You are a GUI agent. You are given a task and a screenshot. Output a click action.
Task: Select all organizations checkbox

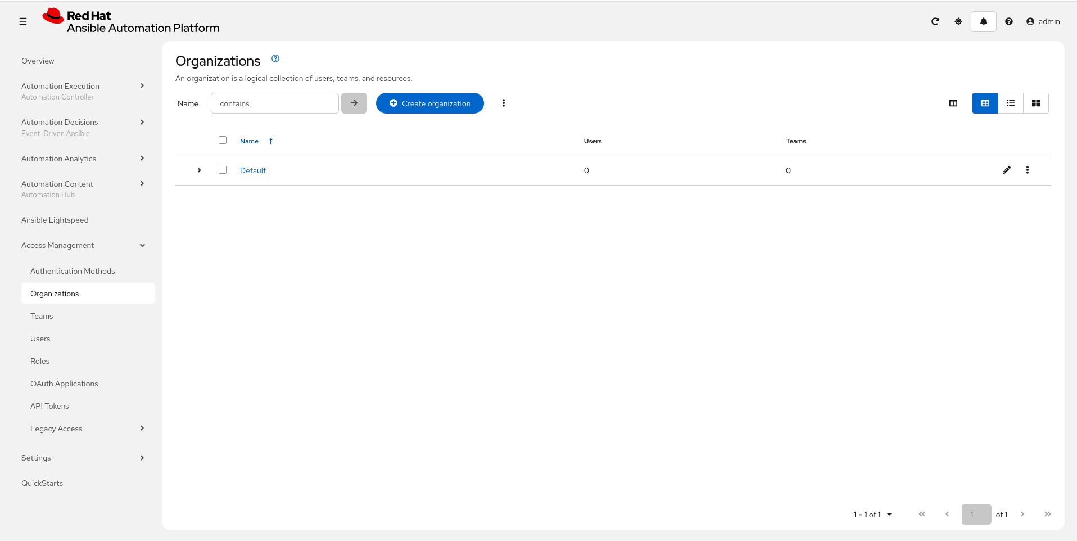(223, 140)
